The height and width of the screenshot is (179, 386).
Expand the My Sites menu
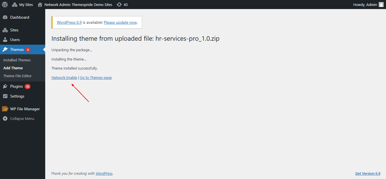click(22, 4)
